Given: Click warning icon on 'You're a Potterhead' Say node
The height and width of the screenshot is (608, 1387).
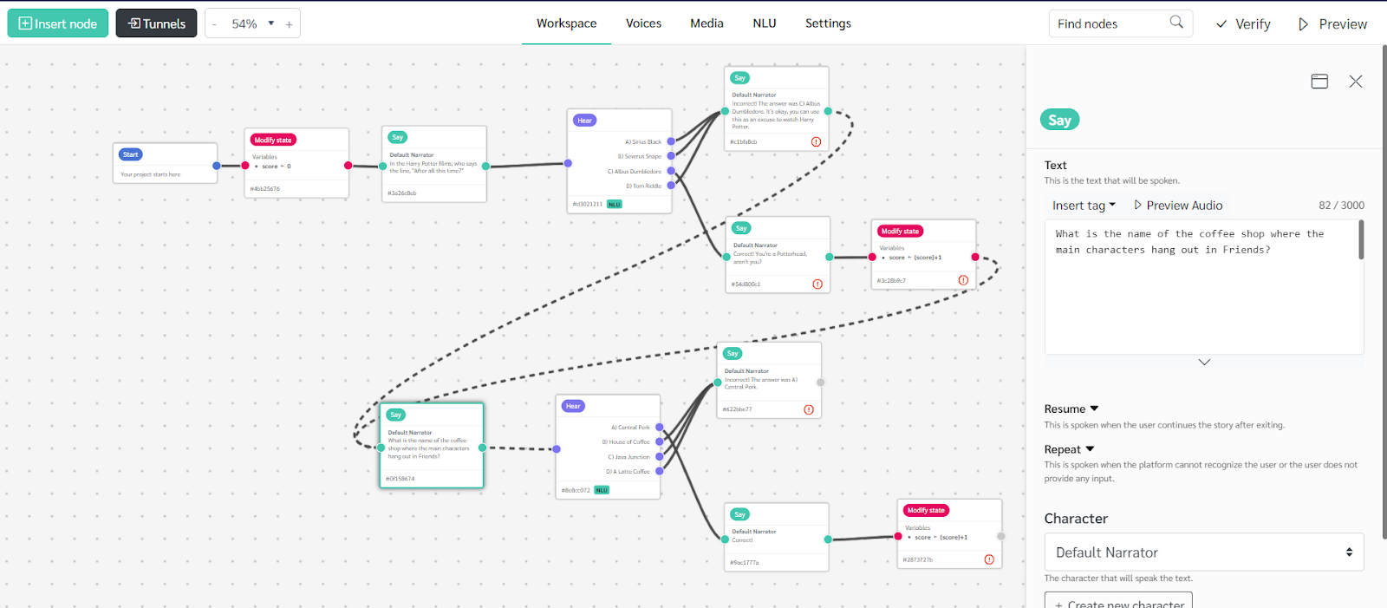Looking at the screenshot, I should 817,284.
